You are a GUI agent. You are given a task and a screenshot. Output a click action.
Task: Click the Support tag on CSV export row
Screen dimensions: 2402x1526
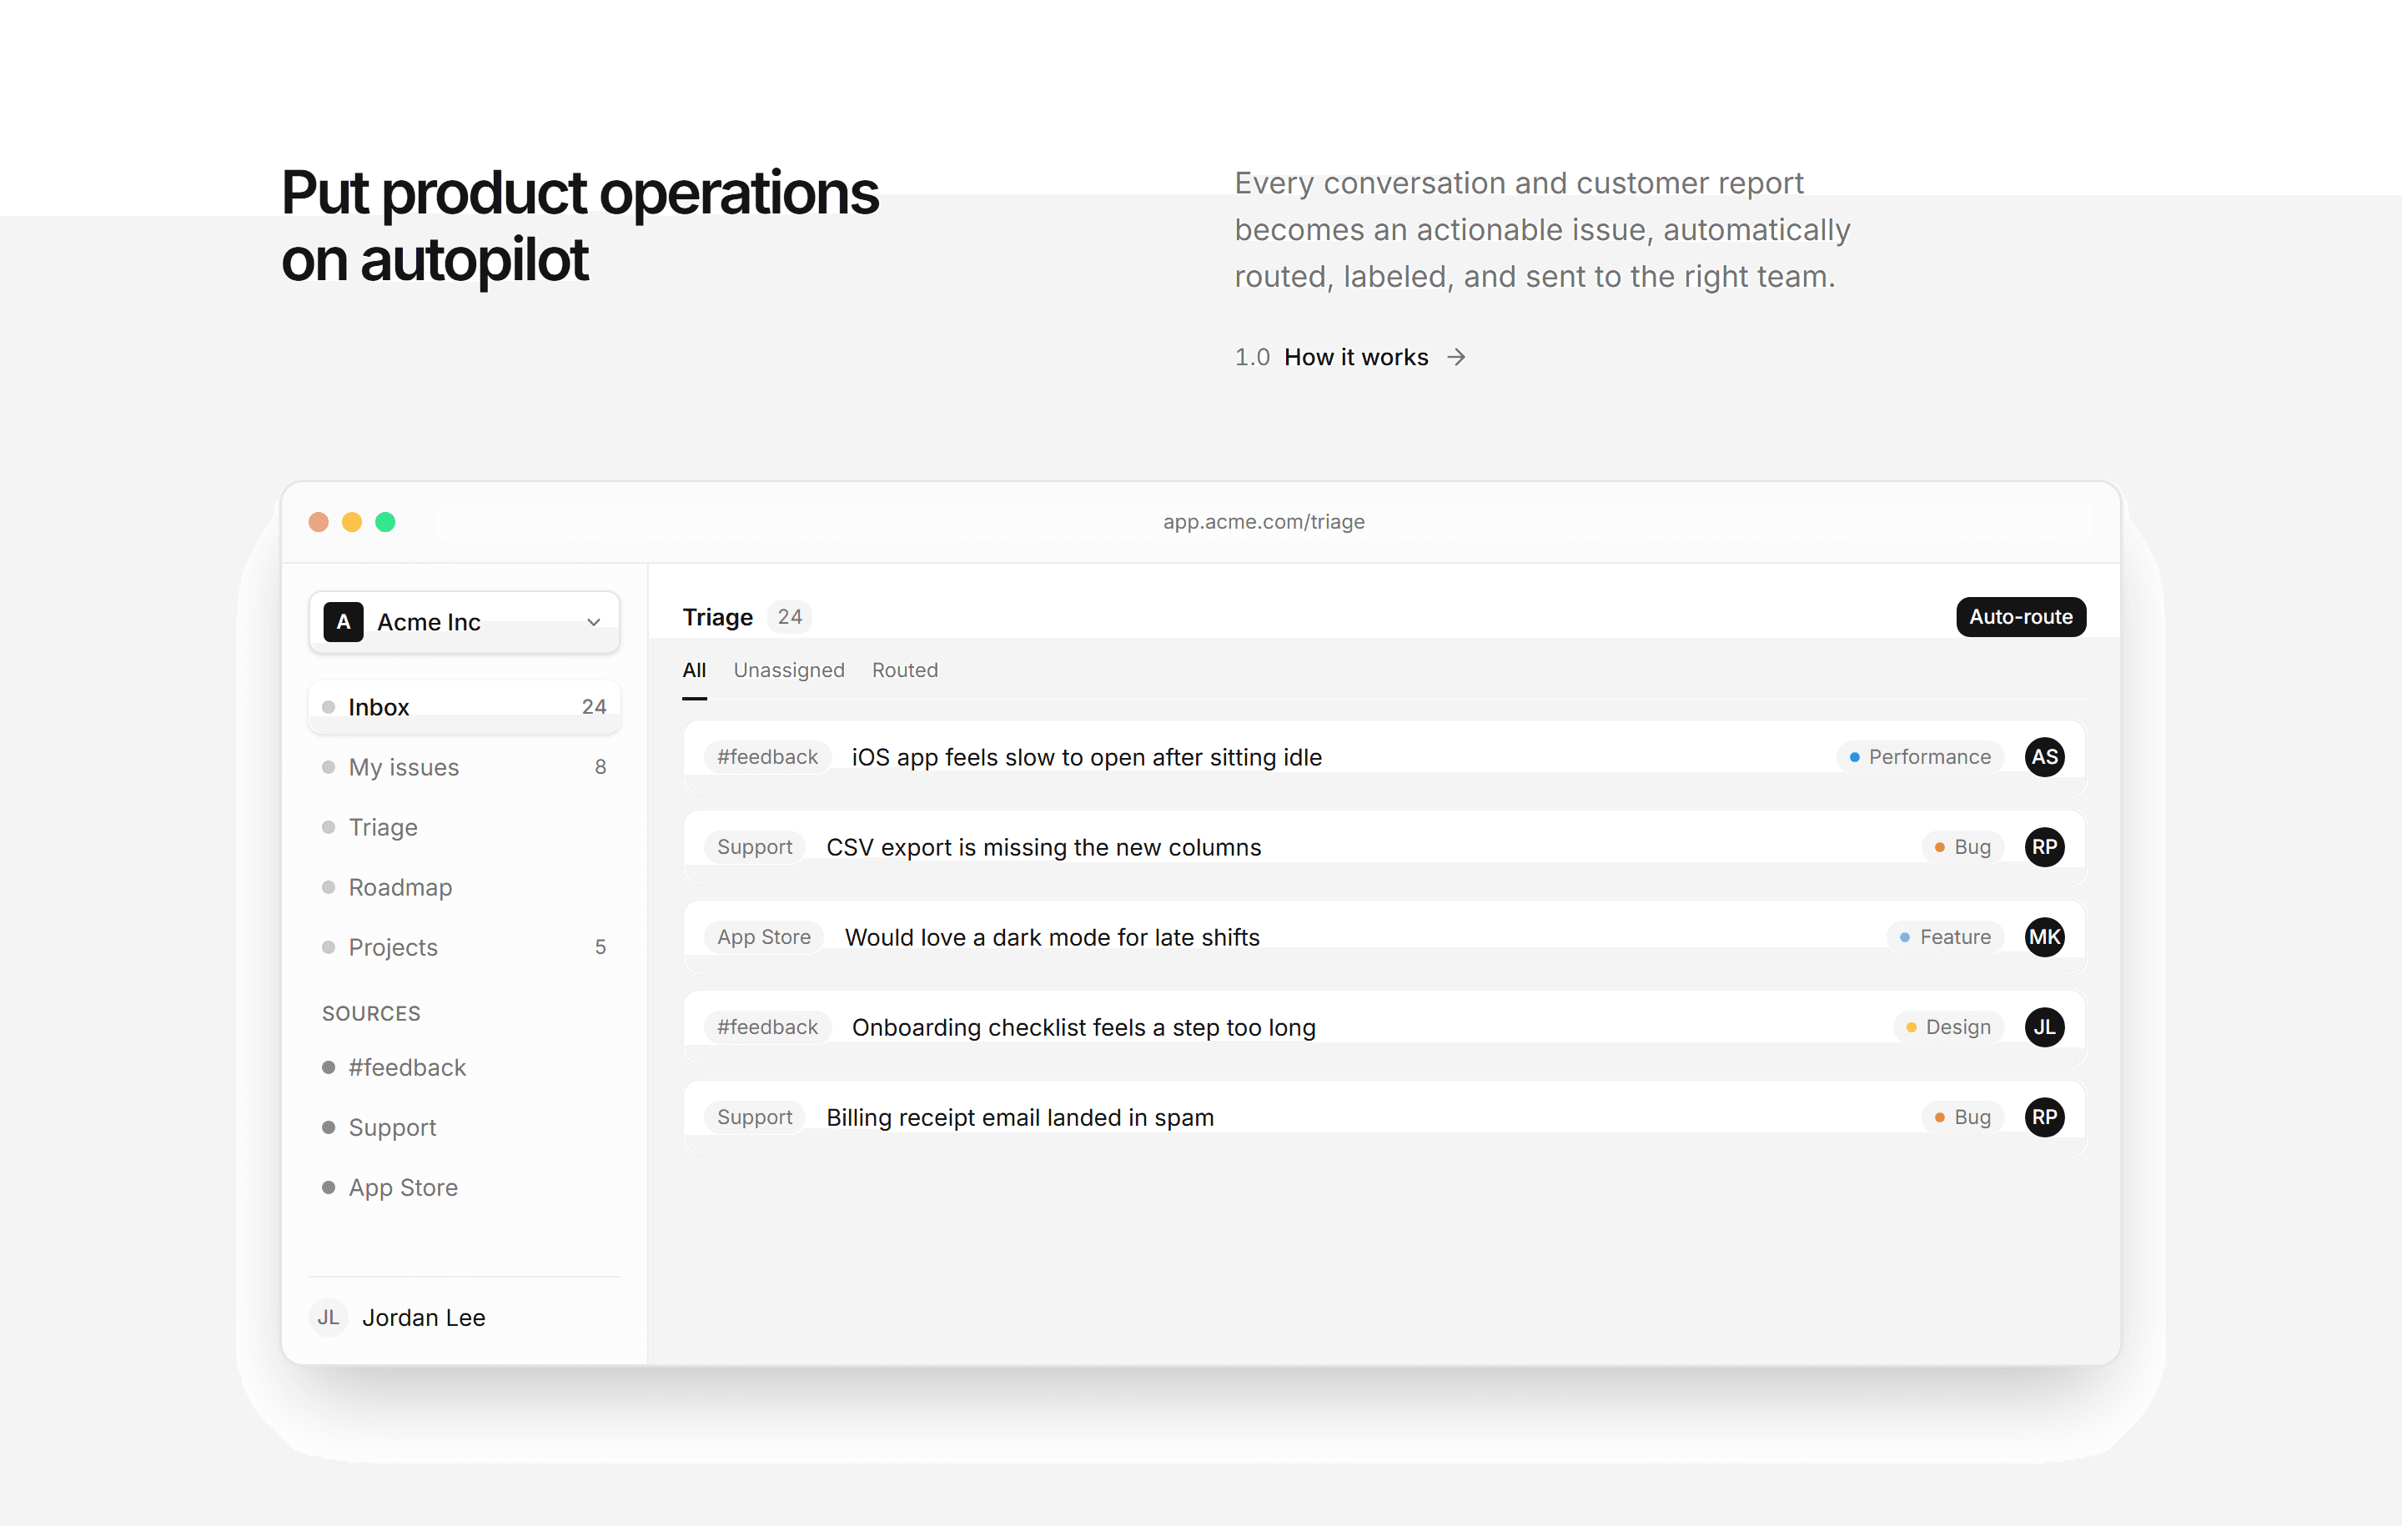754,846
